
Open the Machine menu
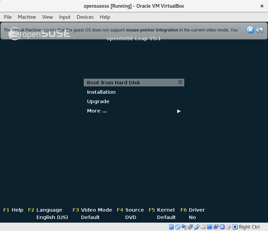pos(27,17)
